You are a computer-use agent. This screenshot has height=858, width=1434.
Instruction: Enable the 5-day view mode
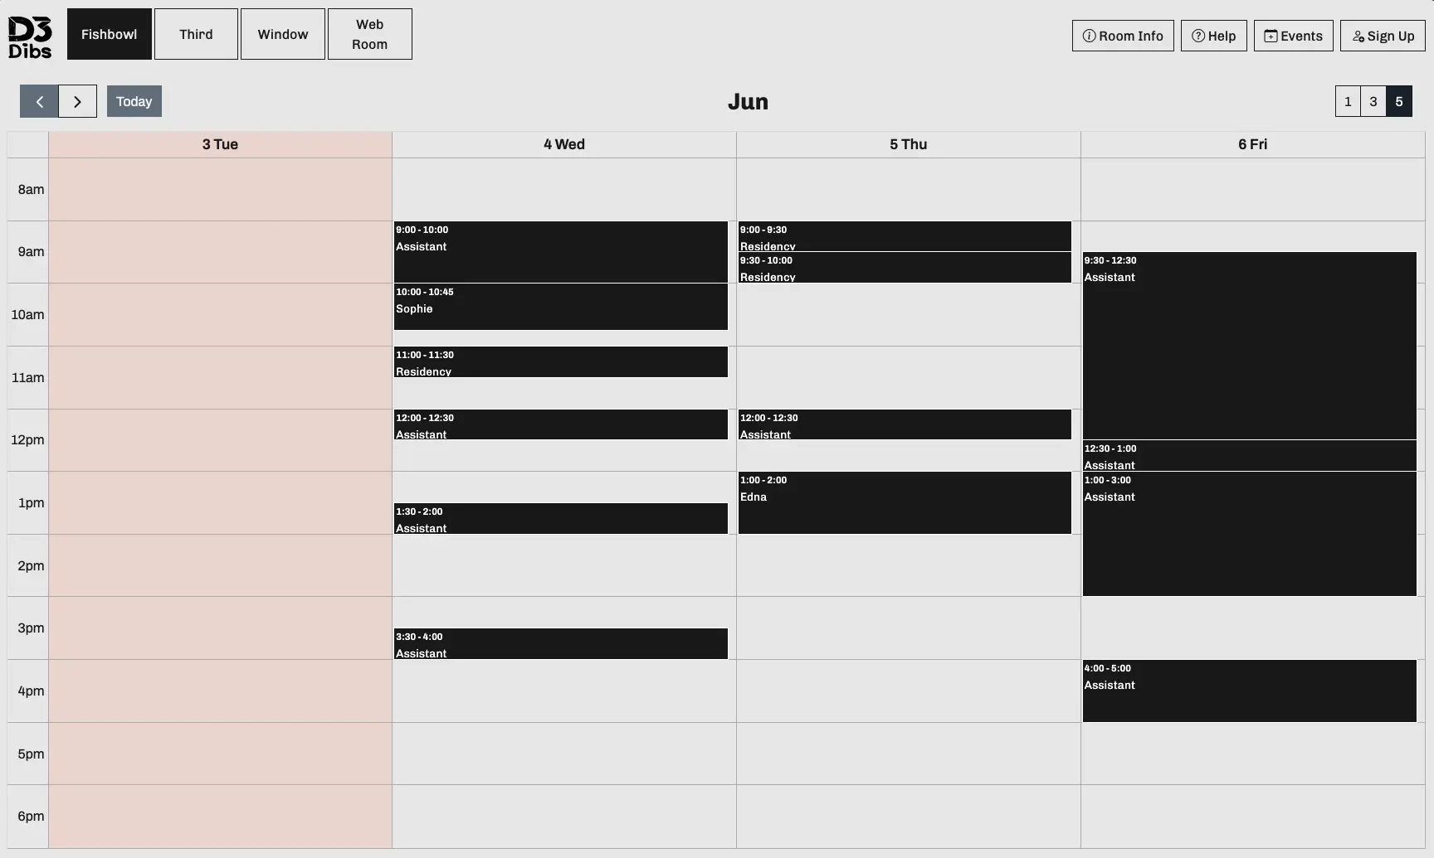[x=1399, y=100]
